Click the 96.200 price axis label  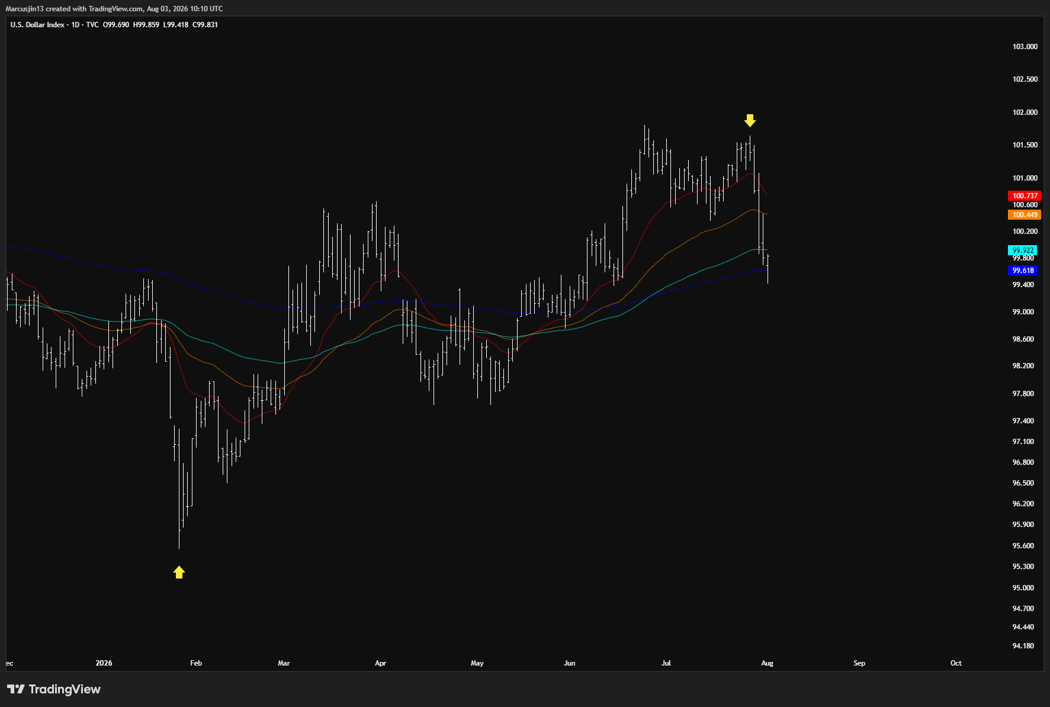(1023, 504)
